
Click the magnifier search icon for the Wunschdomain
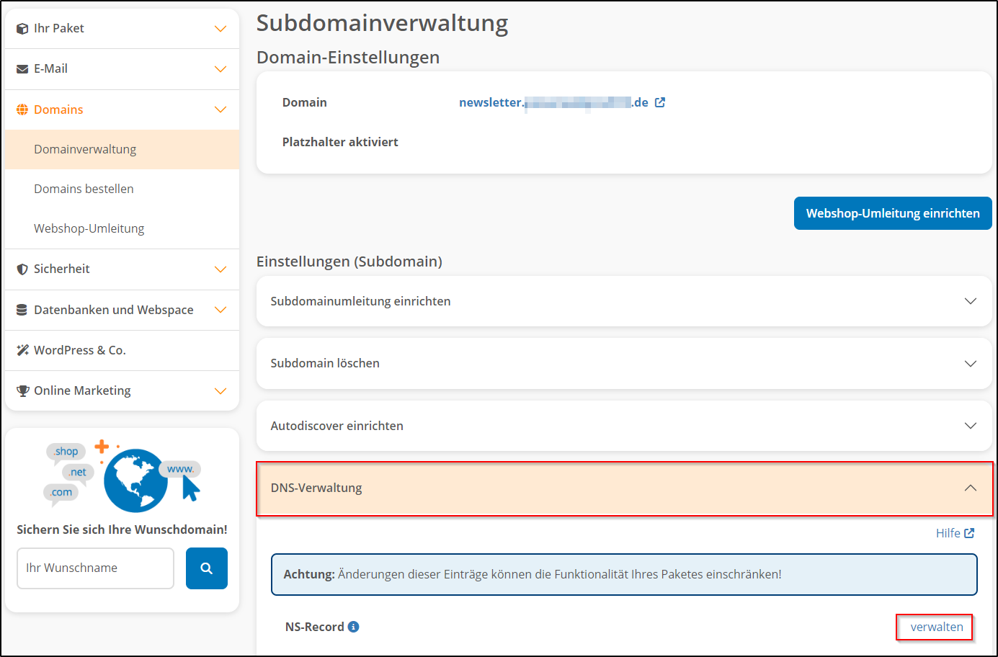coord(206,568)
